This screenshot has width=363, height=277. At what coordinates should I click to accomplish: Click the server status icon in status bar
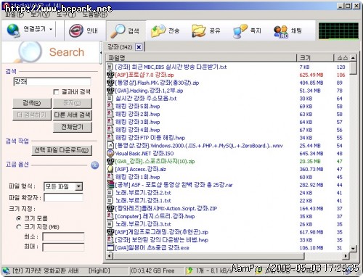(x=6, y=270)
